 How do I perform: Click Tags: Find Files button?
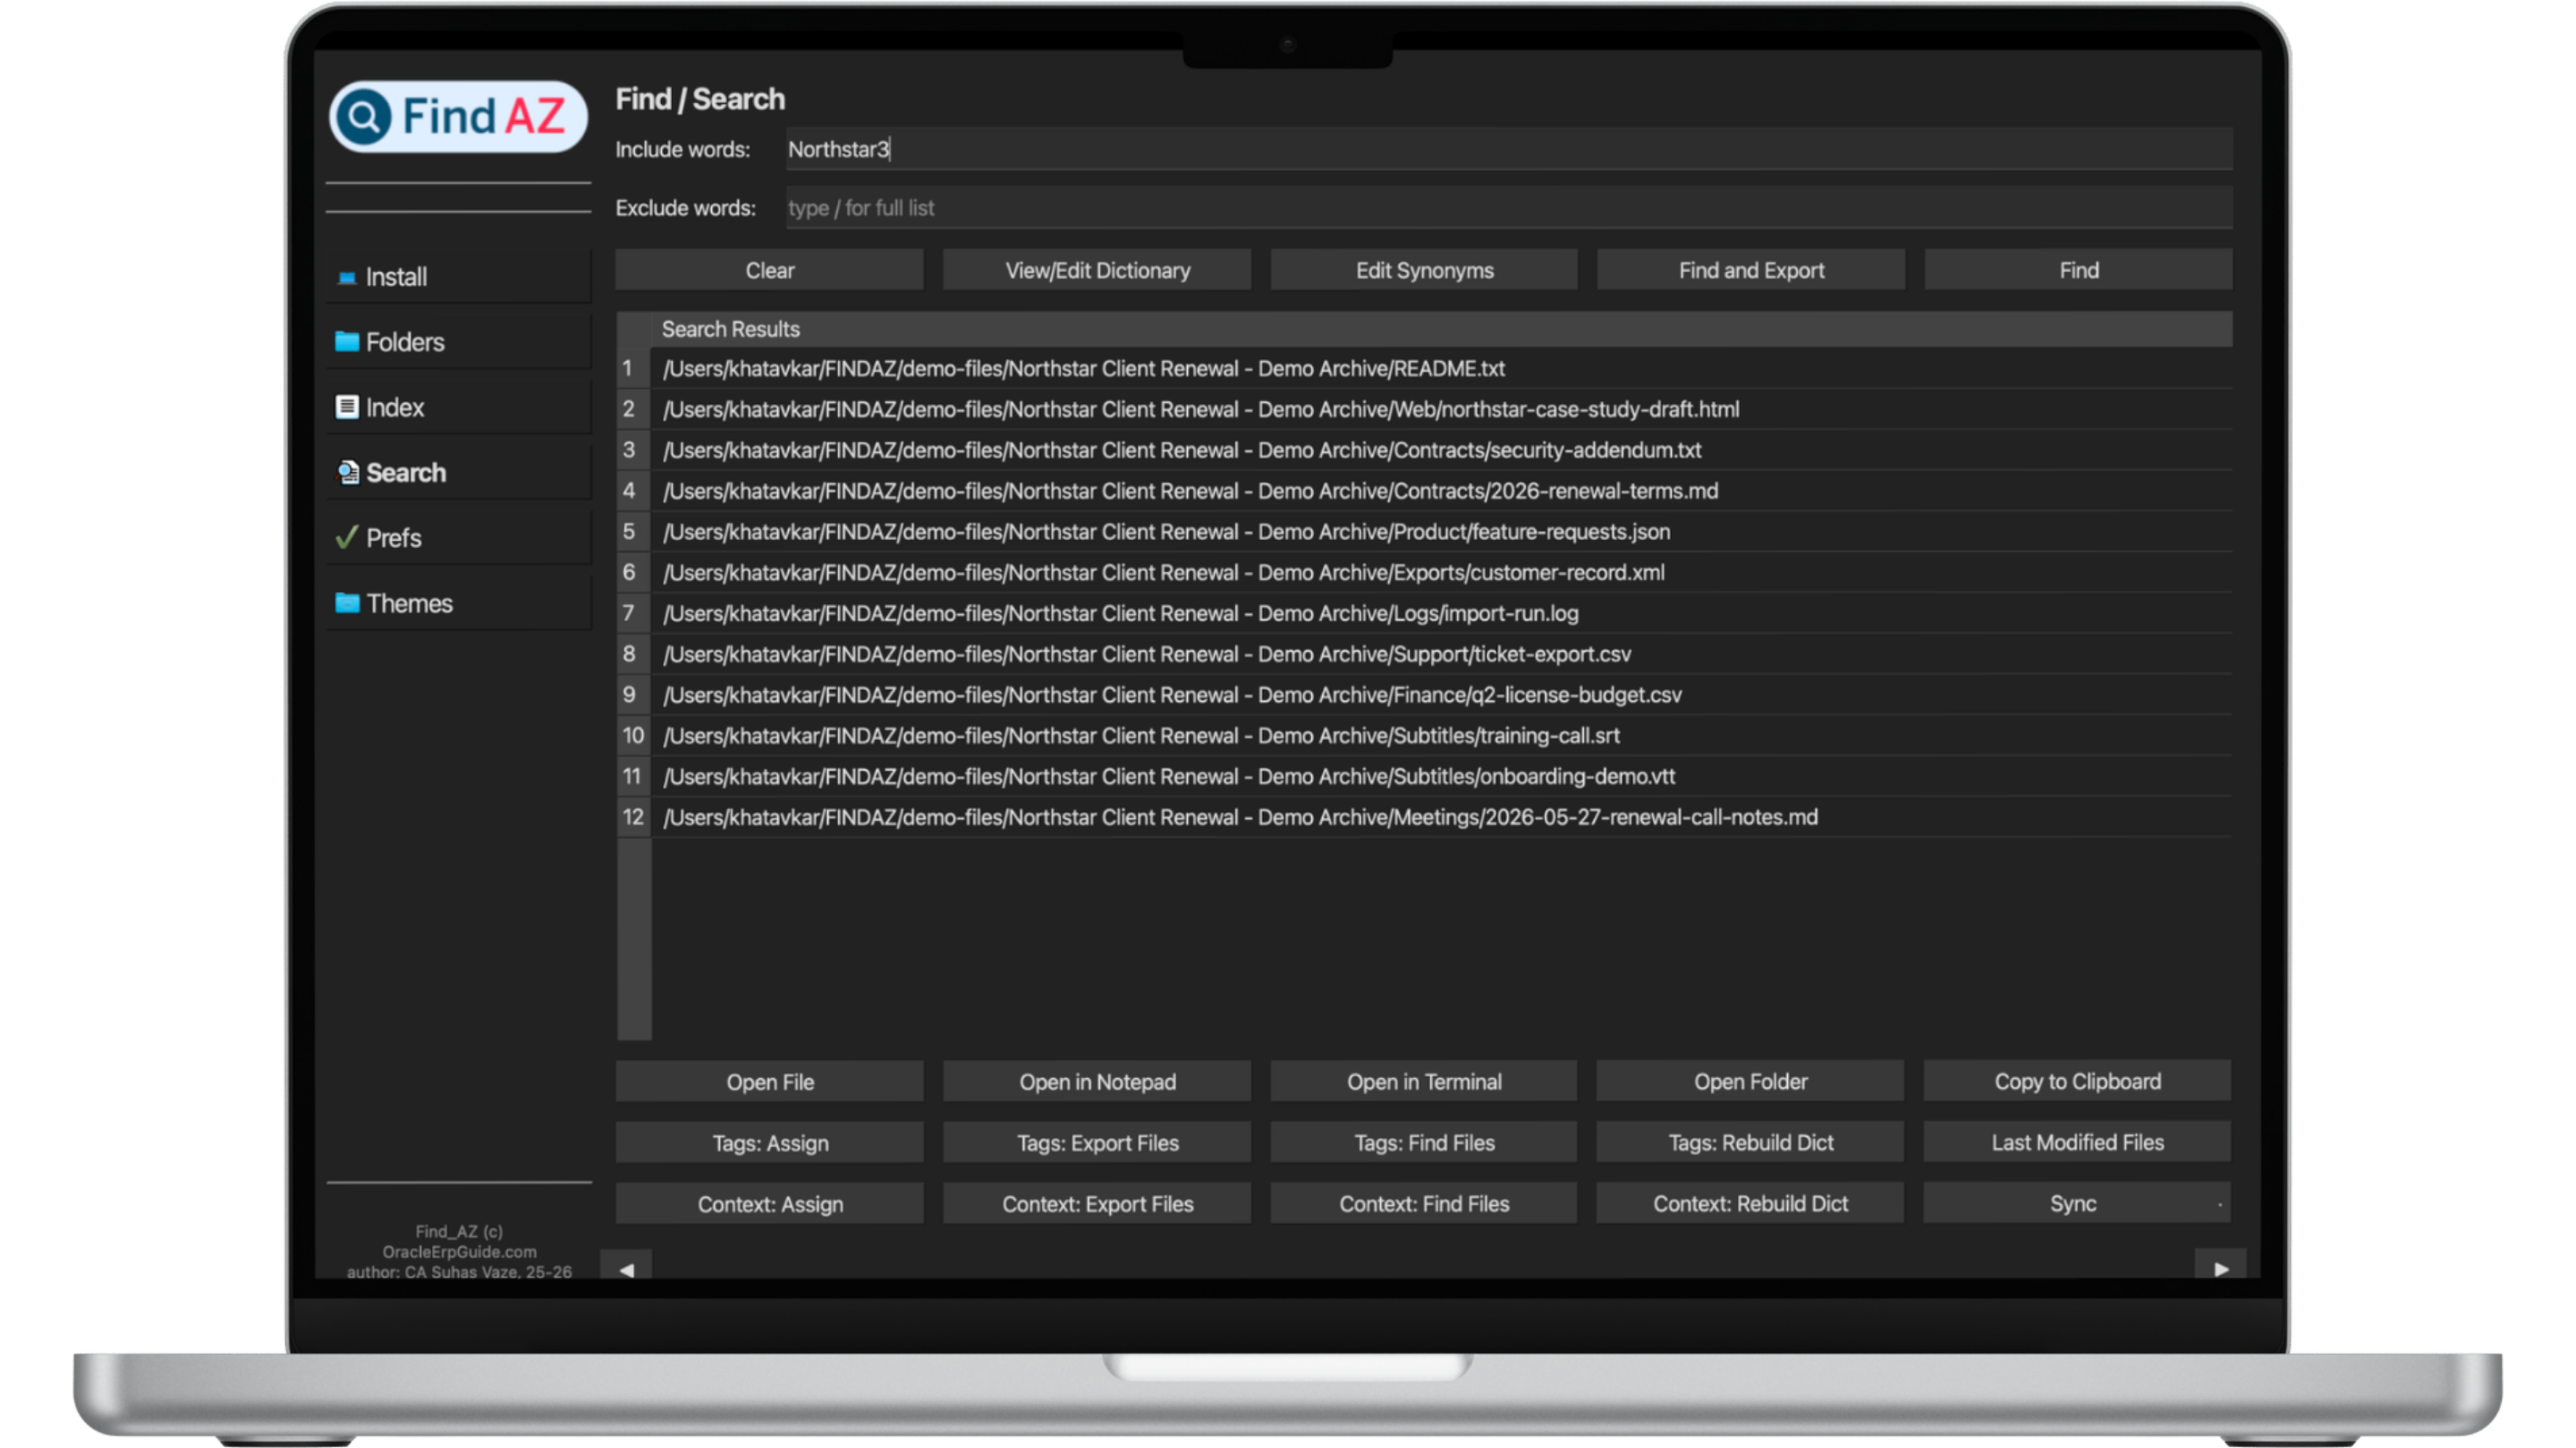coord(1424,1142)
